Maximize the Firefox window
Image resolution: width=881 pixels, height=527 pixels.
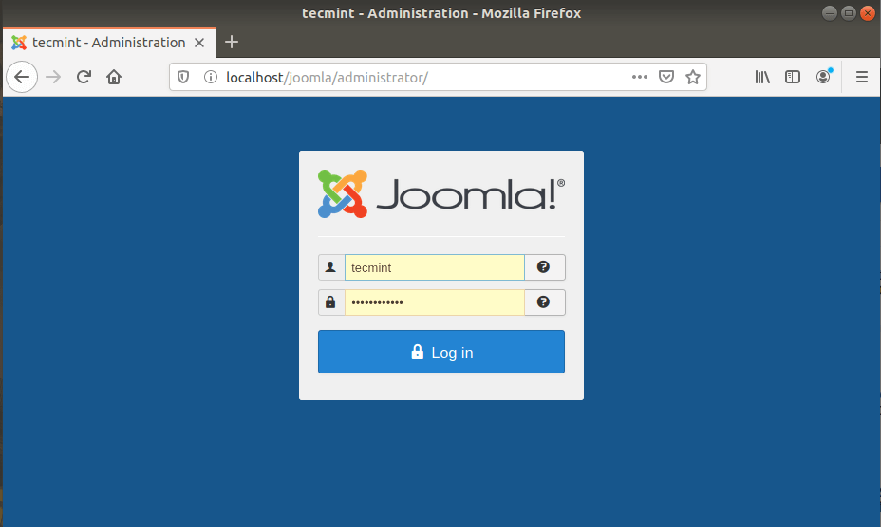tap(849, 13)
